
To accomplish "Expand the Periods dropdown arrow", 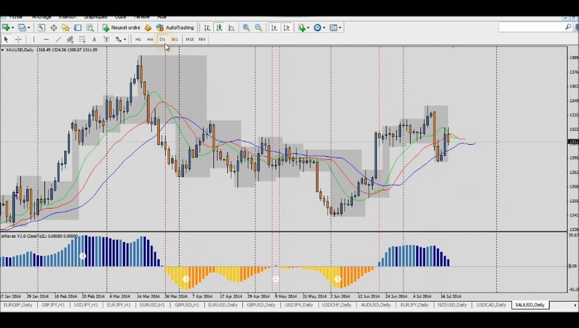I will pos(324,28).
